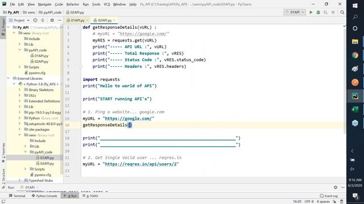Open Windows Start button
364x204 pixels.
tap(355, 6)
